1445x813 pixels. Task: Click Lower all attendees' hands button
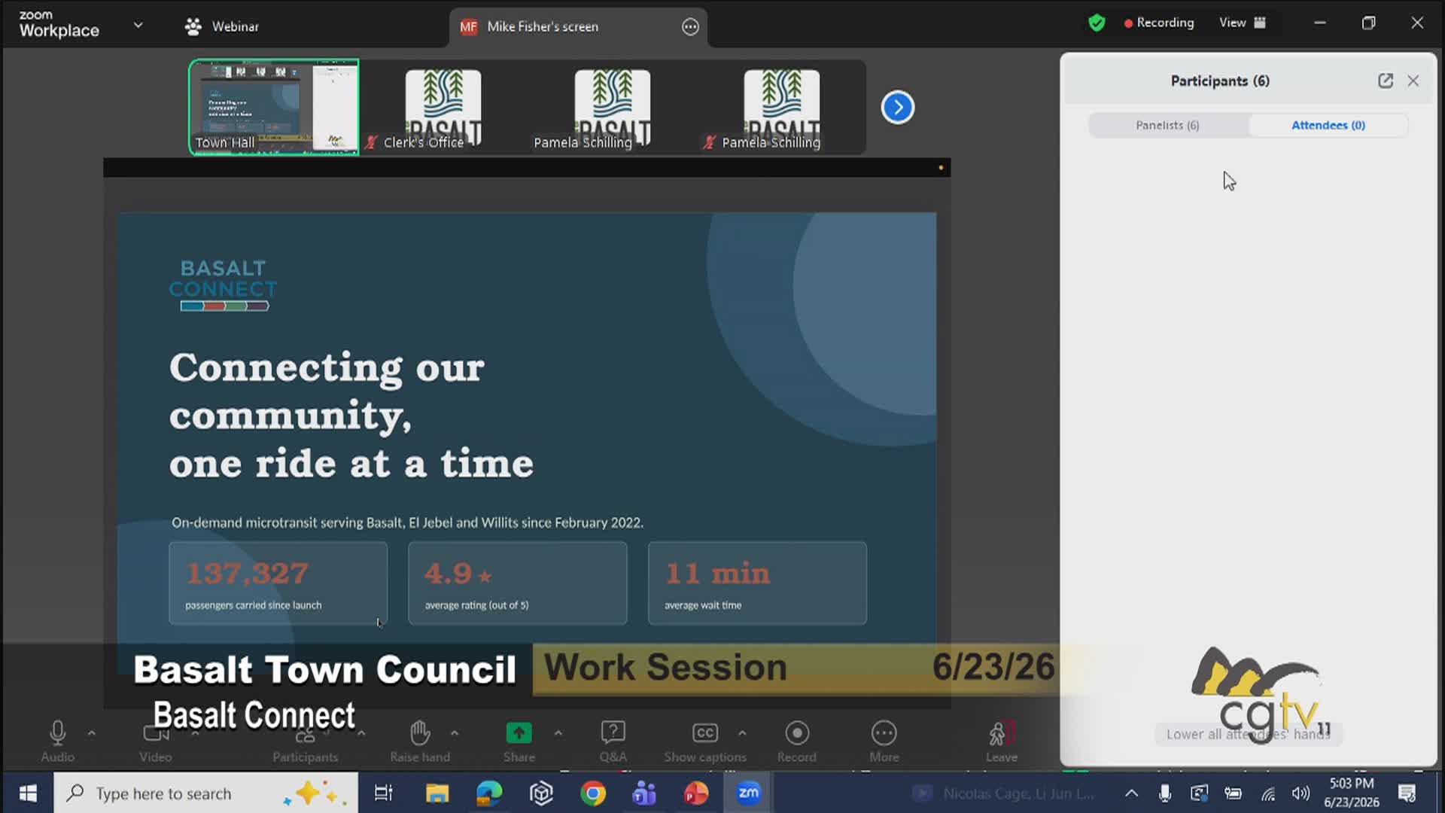tap(1248, 734)
